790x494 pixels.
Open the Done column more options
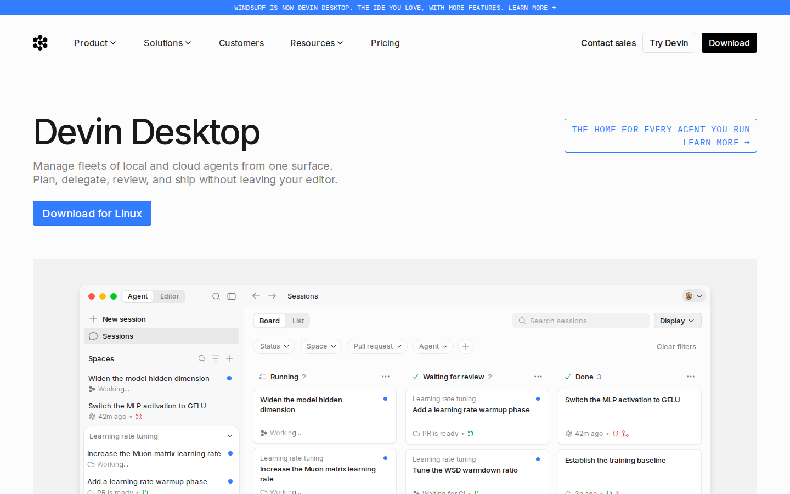pos(691,377)
